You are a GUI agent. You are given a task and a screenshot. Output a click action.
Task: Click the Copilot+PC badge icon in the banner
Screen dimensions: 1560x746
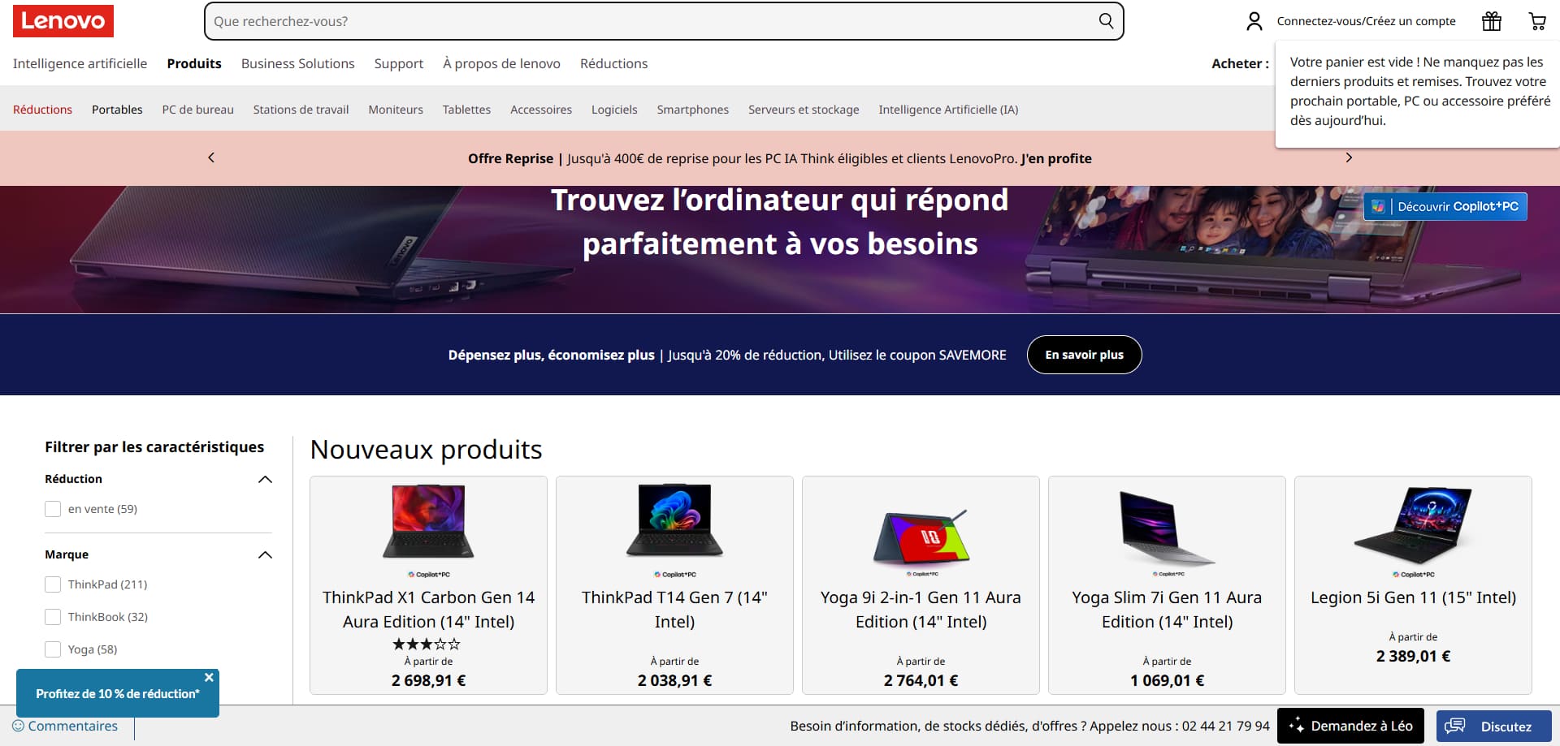click(1378, 206)
